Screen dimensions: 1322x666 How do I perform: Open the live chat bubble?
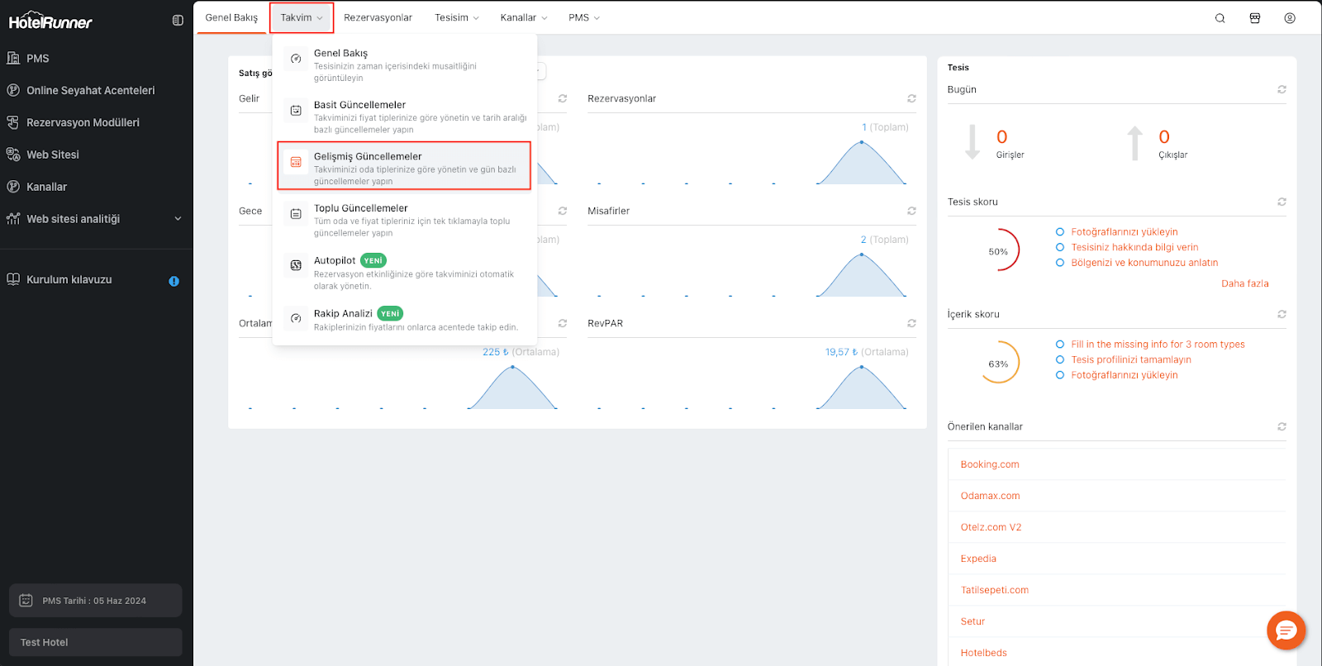coord(1286,630)
